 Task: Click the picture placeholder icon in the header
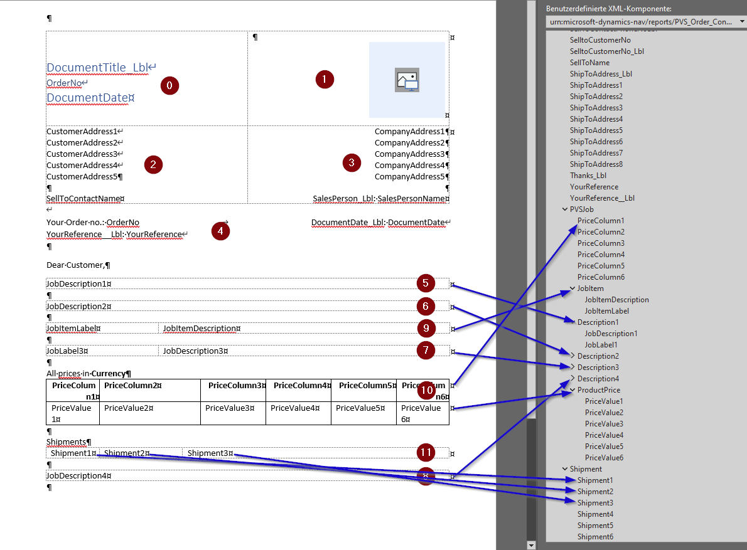[x=407, y=80]
